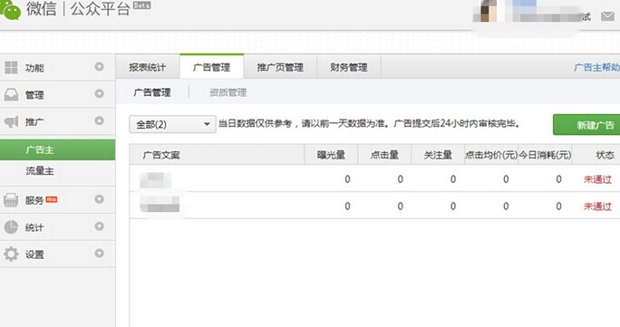The image size is (620, 327).
Task: Open the 广告主帮助 link
Action: [x=596, y=68]
